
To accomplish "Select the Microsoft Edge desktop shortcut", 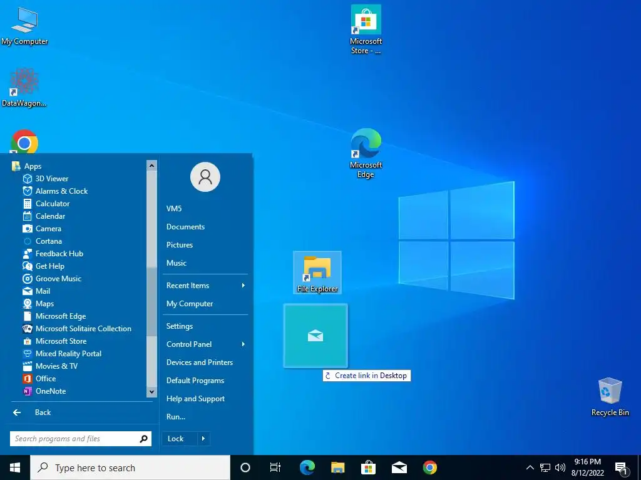I will tap(366, 154).
